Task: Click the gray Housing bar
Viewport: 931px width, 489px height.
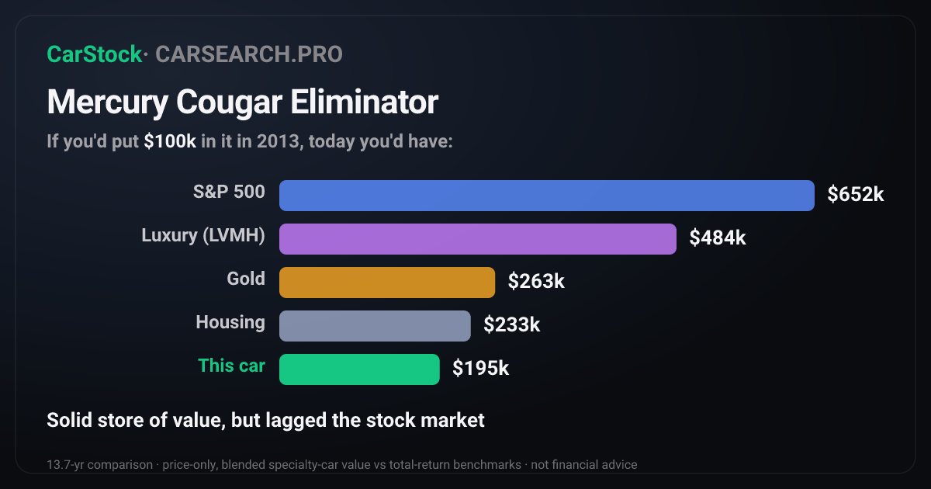Action: point(375,326)
